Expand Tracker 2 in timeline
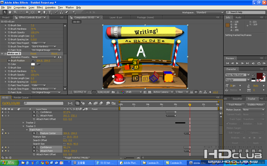267x166 pixels. pyautogui.click(x=23, y=122)
